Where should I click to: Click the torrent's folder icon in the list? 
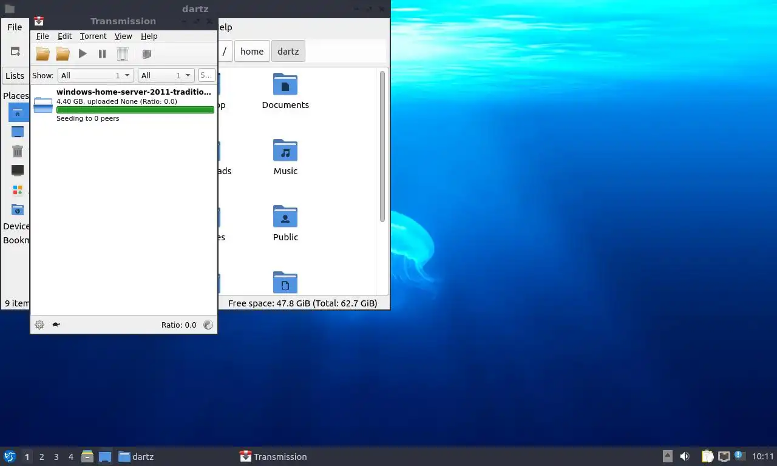click(x=43, y=105)
